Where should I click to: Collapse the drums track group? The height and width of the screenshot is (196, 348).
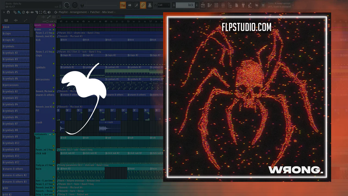(50, 29)
